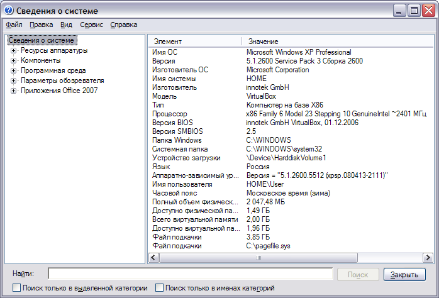This screenshot has width=439, height=298.
Task: Minimize the Сведения о системе window
Action: coord(399,11)
